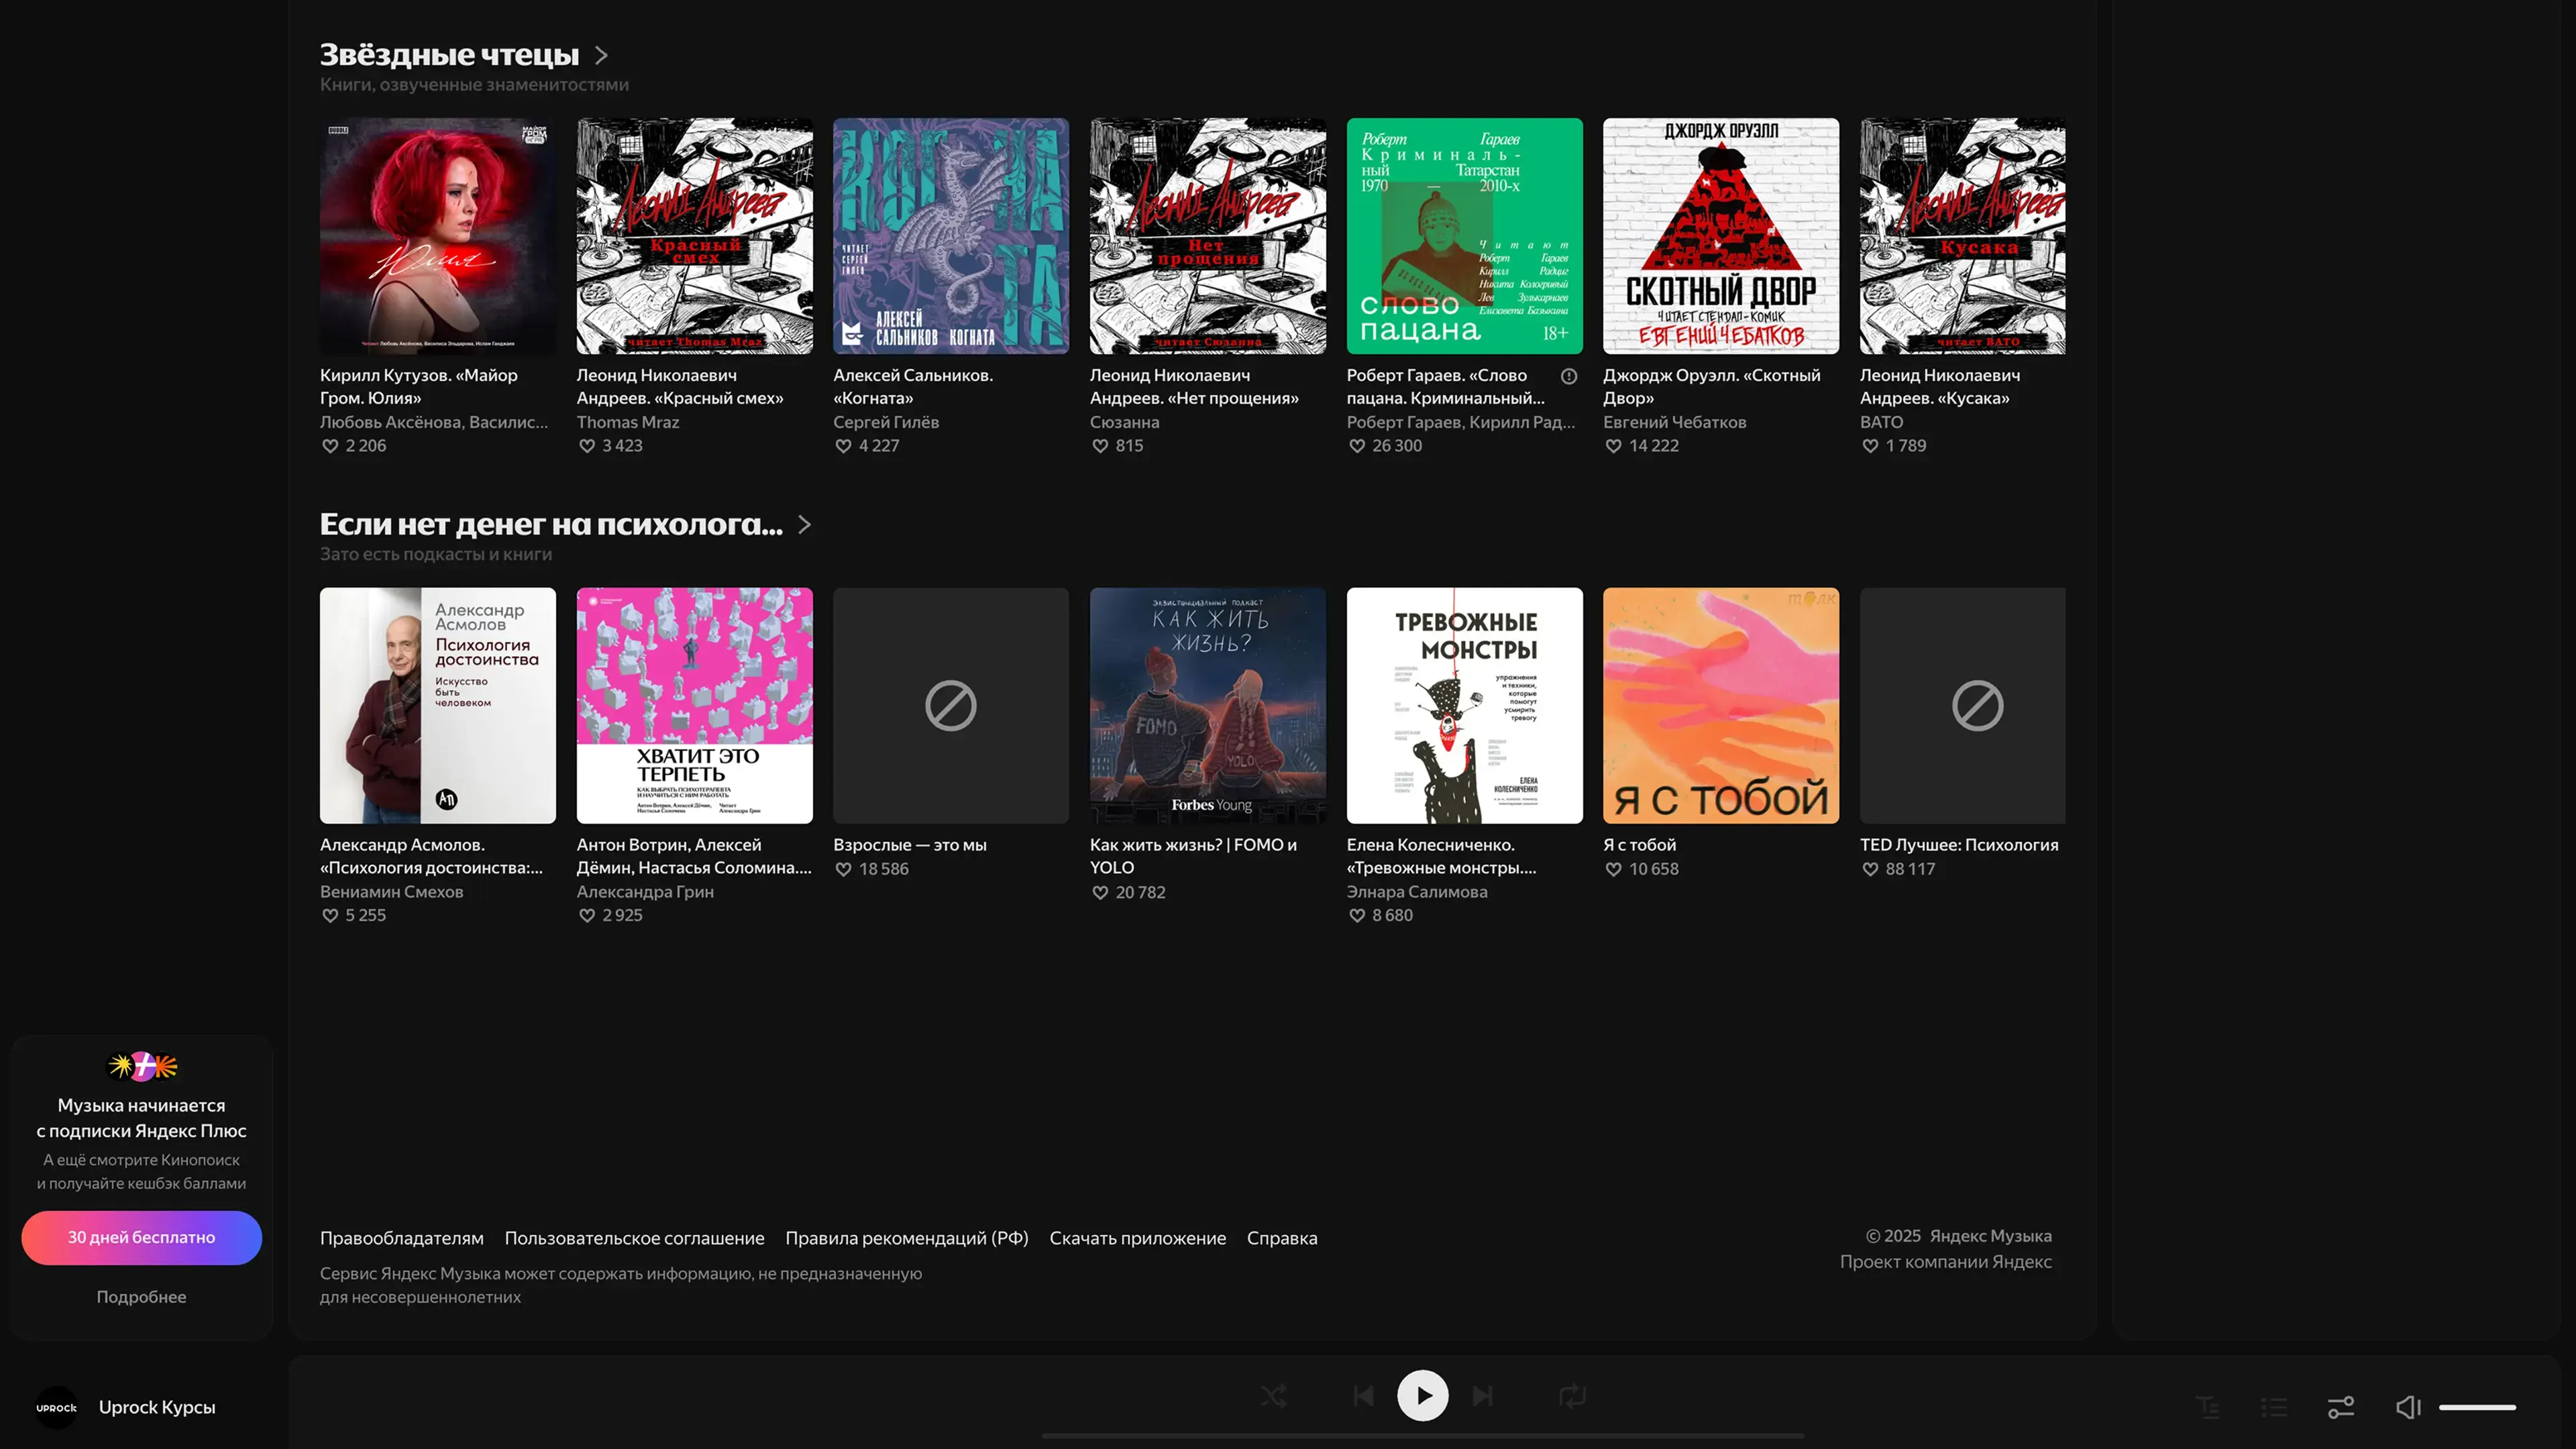
Task: Click the Подробнее link under the Plus offer
Action: [x=141, y=1296]
